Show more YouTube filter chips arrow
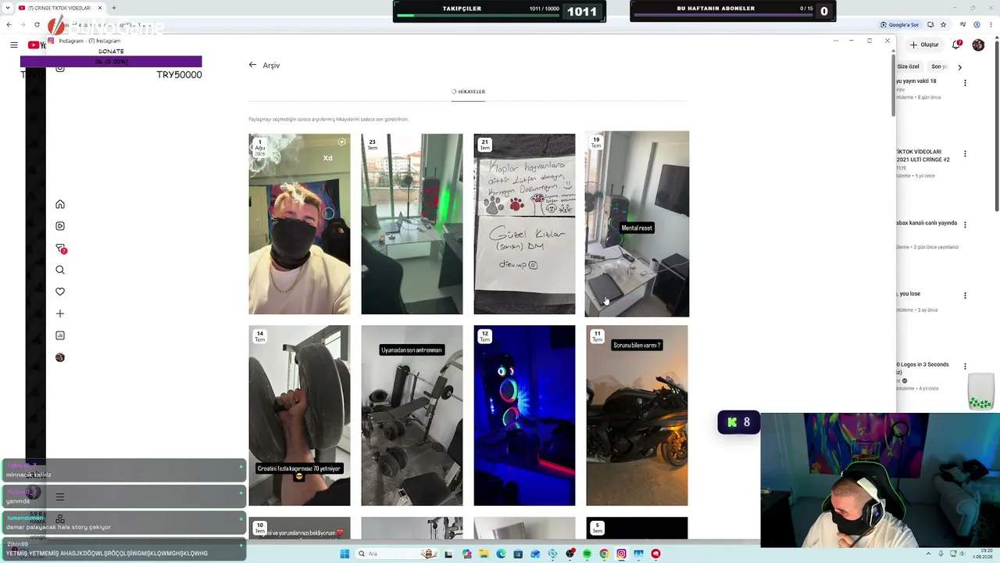The height and width of the screenshot is (563, 1000). point(960,67)
